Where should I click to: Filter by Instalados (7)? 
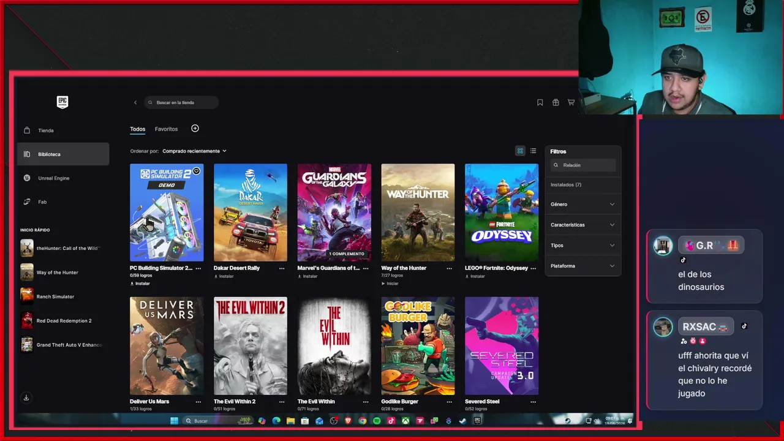[566, 185]
